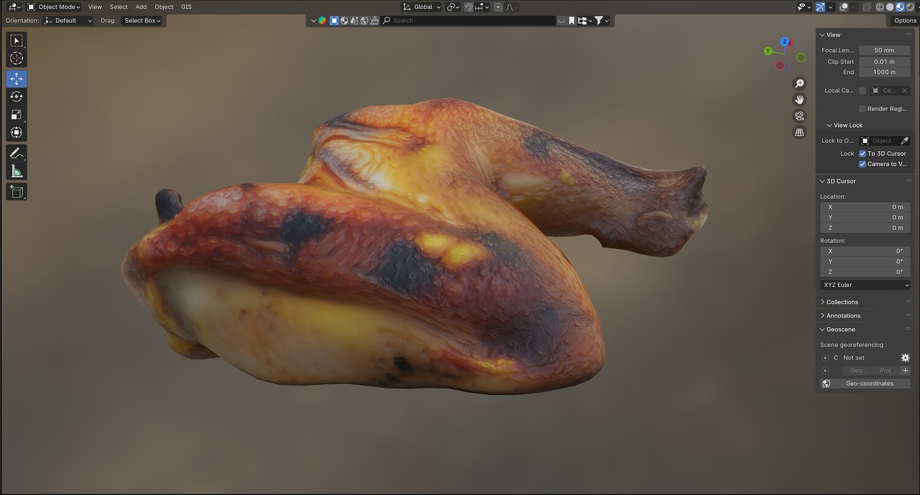Open the object visibility and selectability dropdown
The height and width of the screenshot is (495, 920).
803,7
